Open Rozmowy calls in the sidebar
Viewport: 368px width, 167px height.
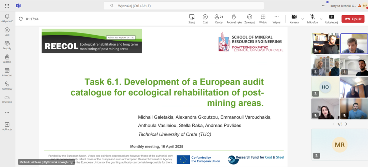(7, 86)
